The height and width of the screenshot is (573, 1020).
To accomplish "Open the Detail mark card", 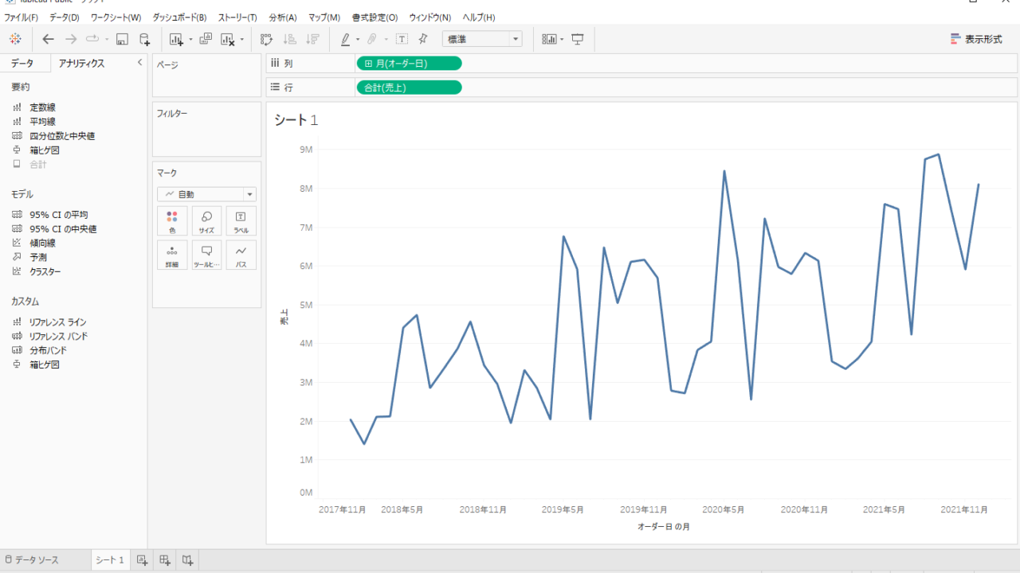I will point(172,255).
